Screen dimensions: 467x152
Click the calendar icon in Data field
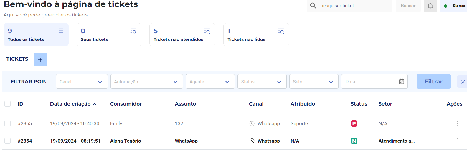click(401, 82)
